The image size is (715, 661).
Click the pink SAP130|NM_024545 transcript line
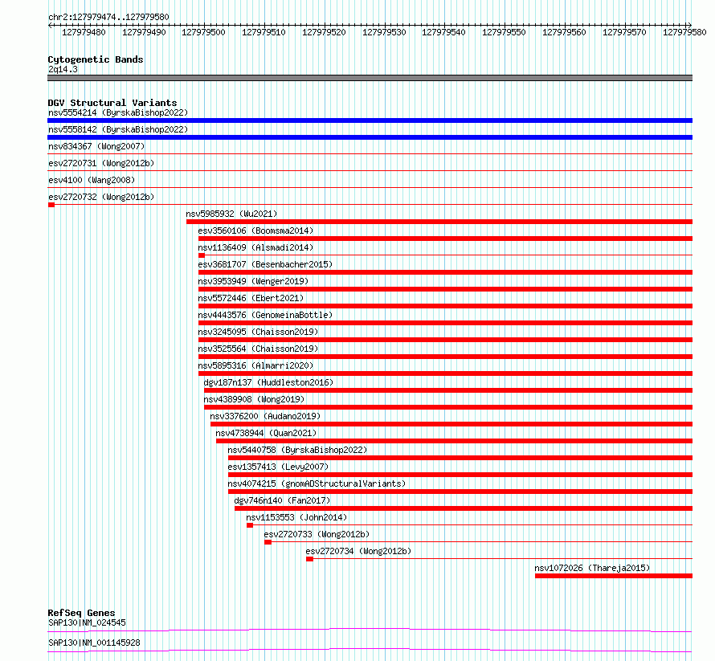coord(370,630)
